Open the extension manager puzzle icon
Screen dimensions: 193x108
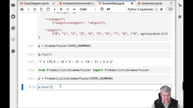click(13, 51)
